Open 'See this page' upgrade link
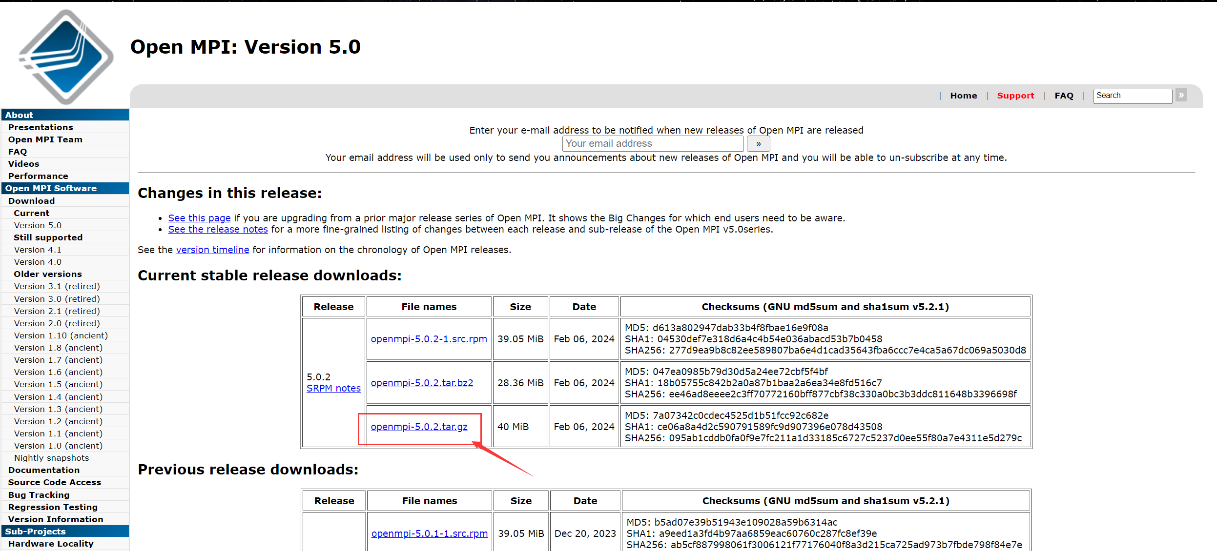 point(199,218)
